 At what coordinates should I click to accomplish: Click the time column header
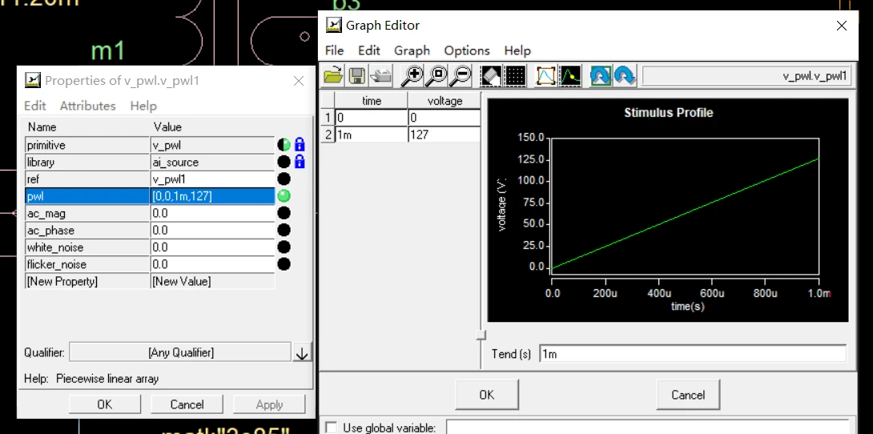point(371,101)
